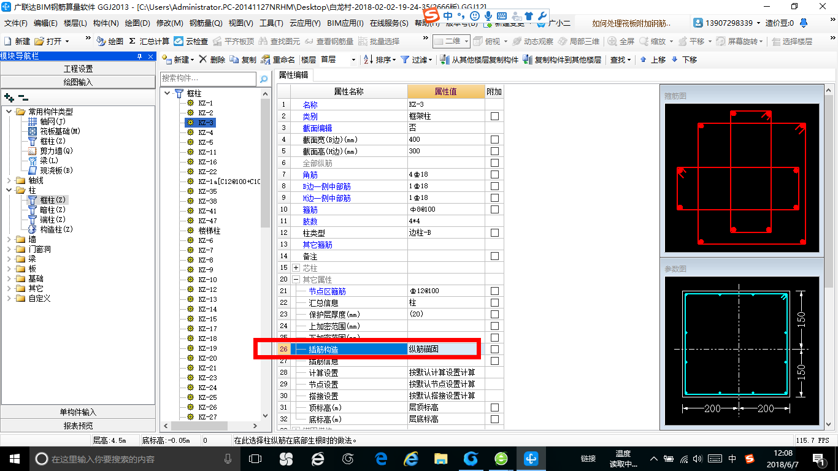Tick 附加 checkbox for 节点区箍筋 row

pyautogui.click(x=494, y=291)
